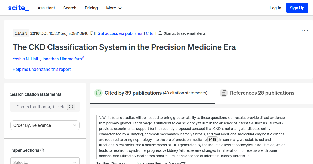Open the Pricing page
The image size is (313, 164).
coord(91,8)
